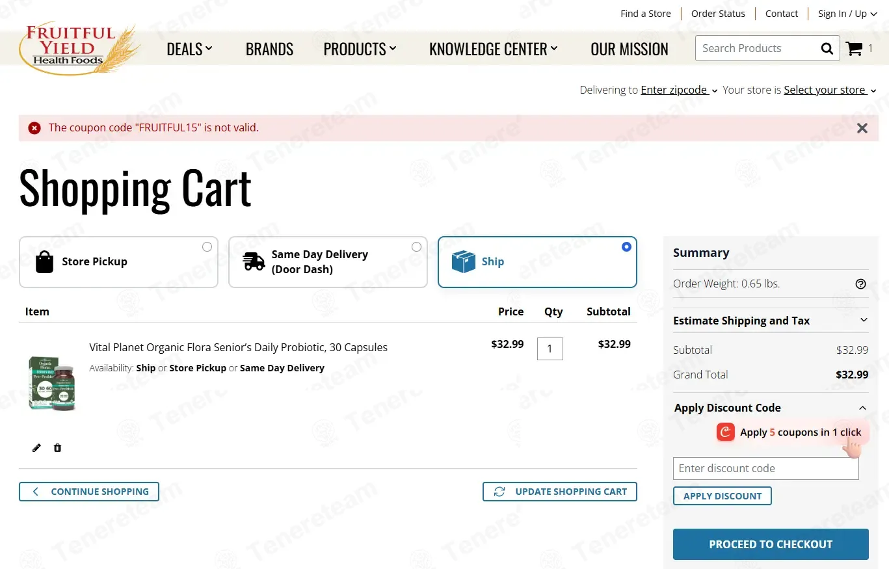Click the Ship box icon

463,261
